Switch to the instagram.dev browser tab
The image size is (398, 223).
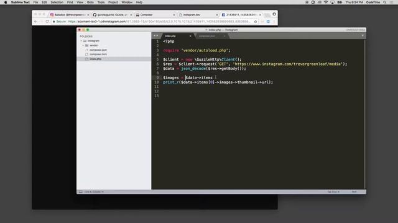point(198,15)
